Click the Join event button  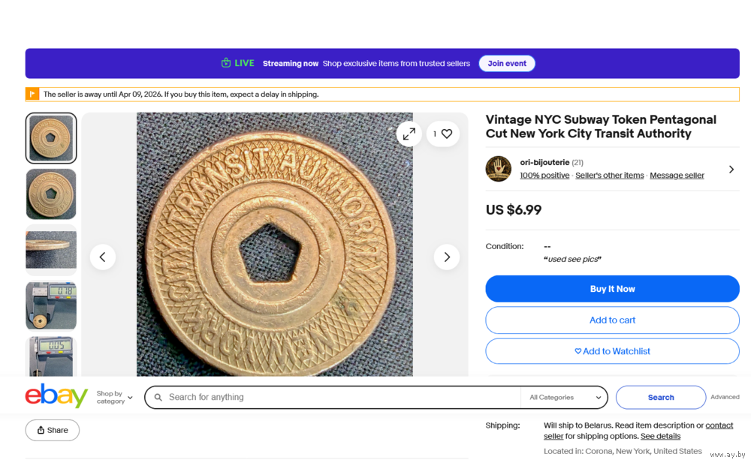tap(507, 64)
